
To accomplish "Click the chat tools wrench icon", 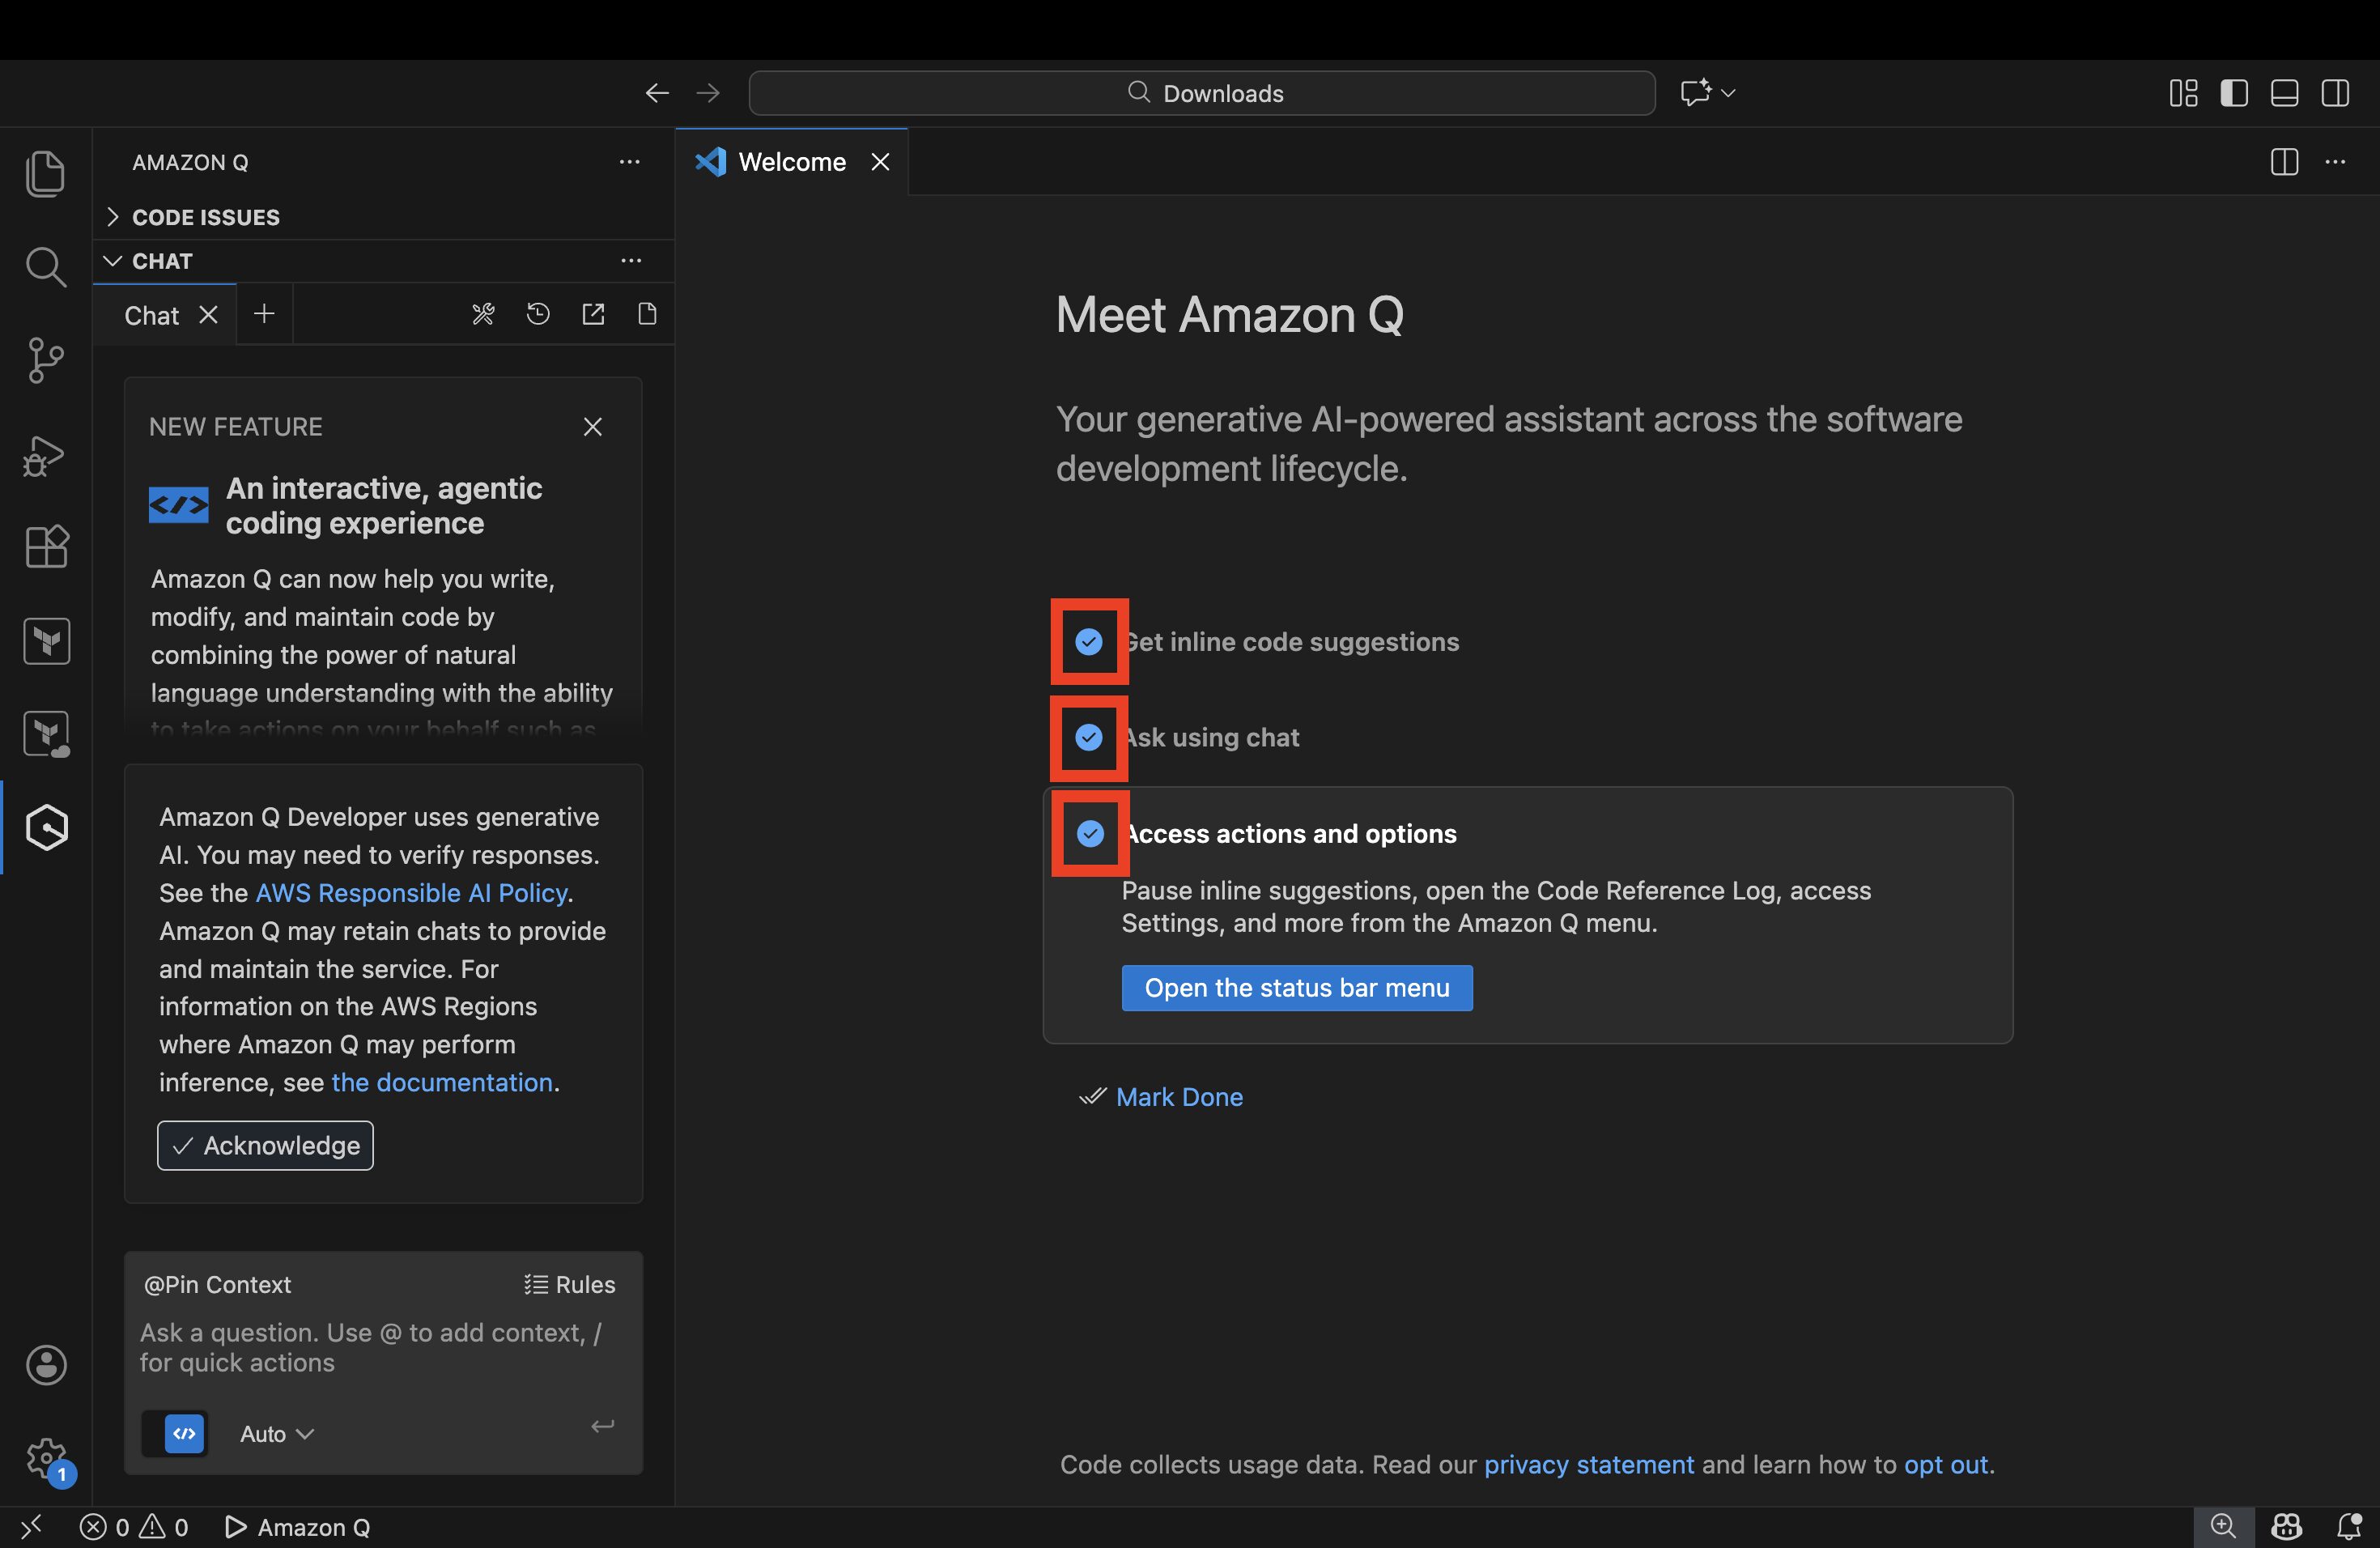I will (x=483, y=315).
